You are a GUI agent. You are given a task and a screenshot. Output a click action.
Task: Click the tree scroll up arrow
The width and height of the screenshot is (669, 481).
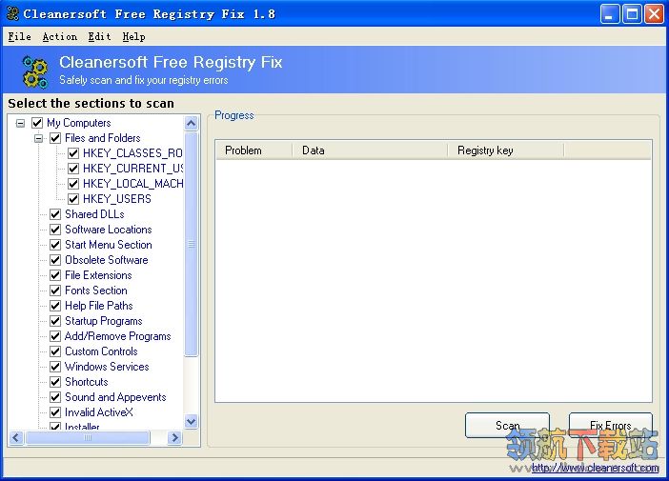(192, 124)
